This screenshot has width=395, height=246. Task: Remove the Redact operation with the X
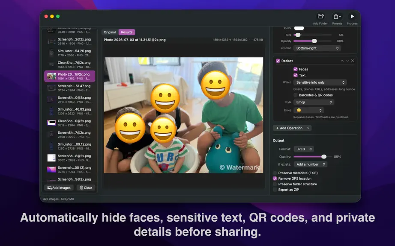[353, 61]
